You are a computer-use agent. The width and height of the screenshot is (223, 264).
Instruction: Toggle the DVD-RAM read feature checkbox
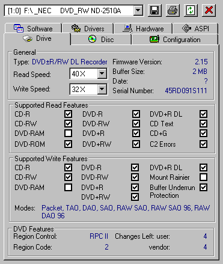(68, 133)
